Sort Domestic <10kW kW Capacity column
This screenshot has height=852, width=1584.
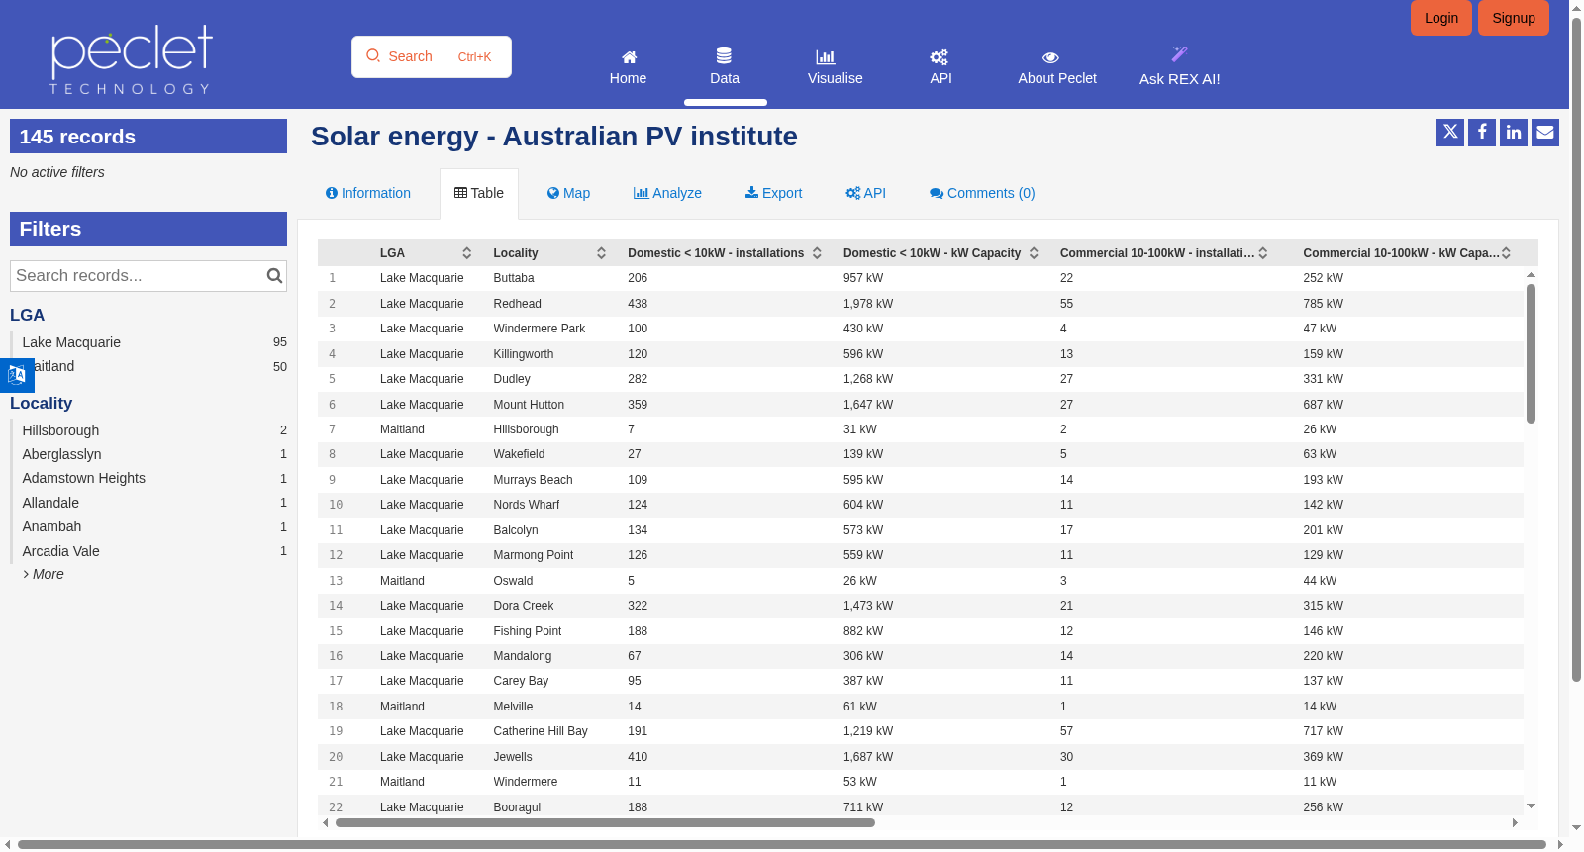click(1034, 253)
